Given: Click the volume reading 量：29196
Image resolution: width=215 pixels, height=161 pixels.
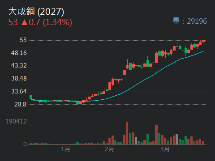Looking at the screenshot, I should point(189,21).
